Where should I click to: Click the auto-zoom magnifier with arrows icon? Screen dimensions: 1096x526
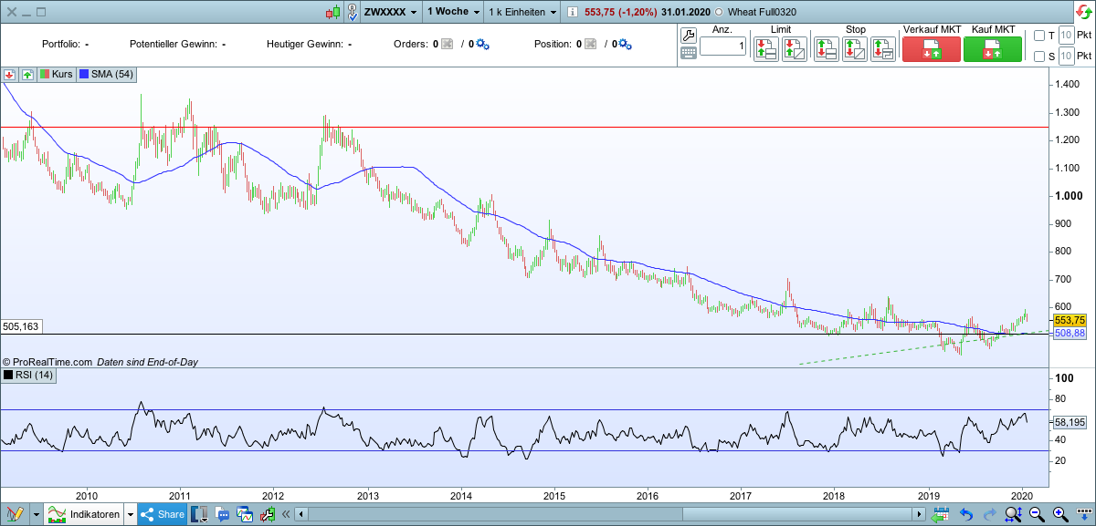(x=1012, y=514)
